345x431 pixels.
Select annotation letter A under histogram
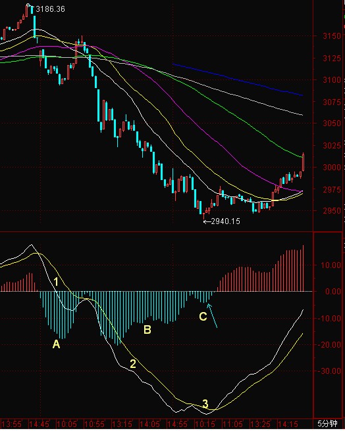click(x=56, y=344)
